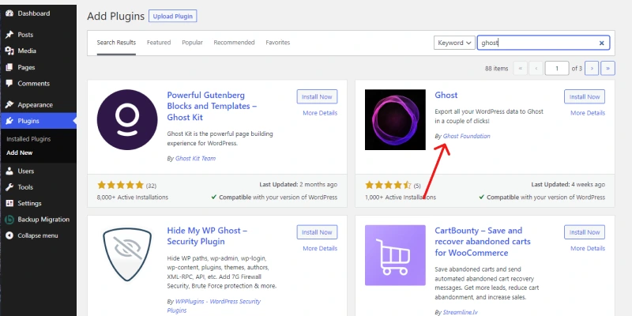The height and width of the screenshot is (316, 632).
Task: Install the Ghost Kit plugin now
Action: (x=317, y=96)
